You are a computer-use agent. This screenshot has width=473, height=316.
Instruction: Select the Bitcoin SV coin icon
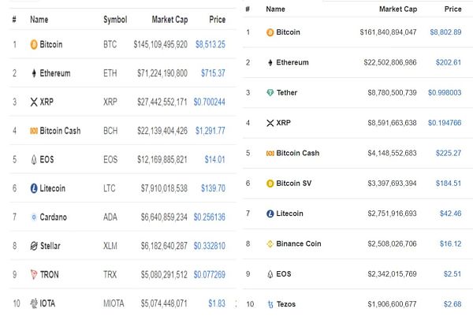point(270,184)
